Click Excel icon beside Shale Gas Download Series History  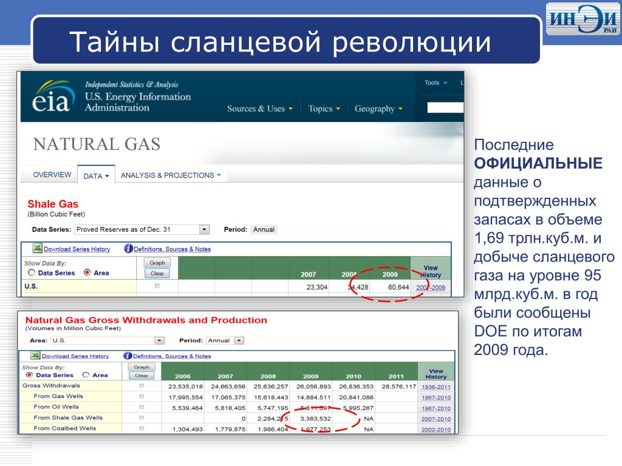click(x=37, y=248)
